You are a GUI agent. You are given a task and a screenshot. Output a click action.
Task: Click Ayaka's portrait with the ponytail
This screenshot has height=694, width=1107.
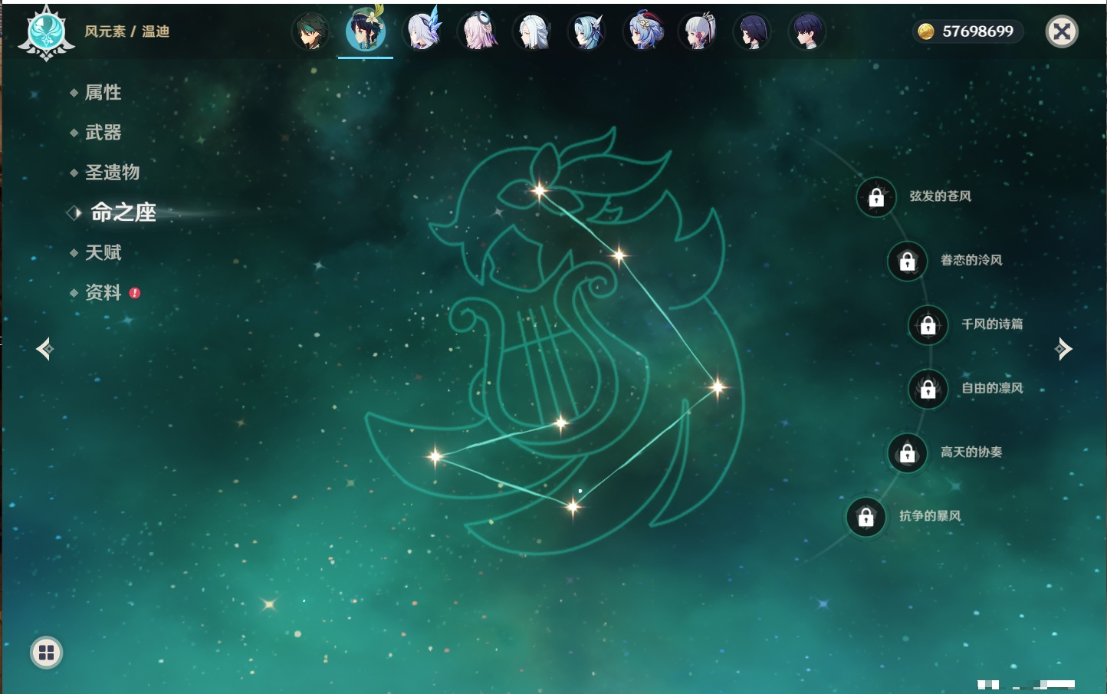[698, 32]
